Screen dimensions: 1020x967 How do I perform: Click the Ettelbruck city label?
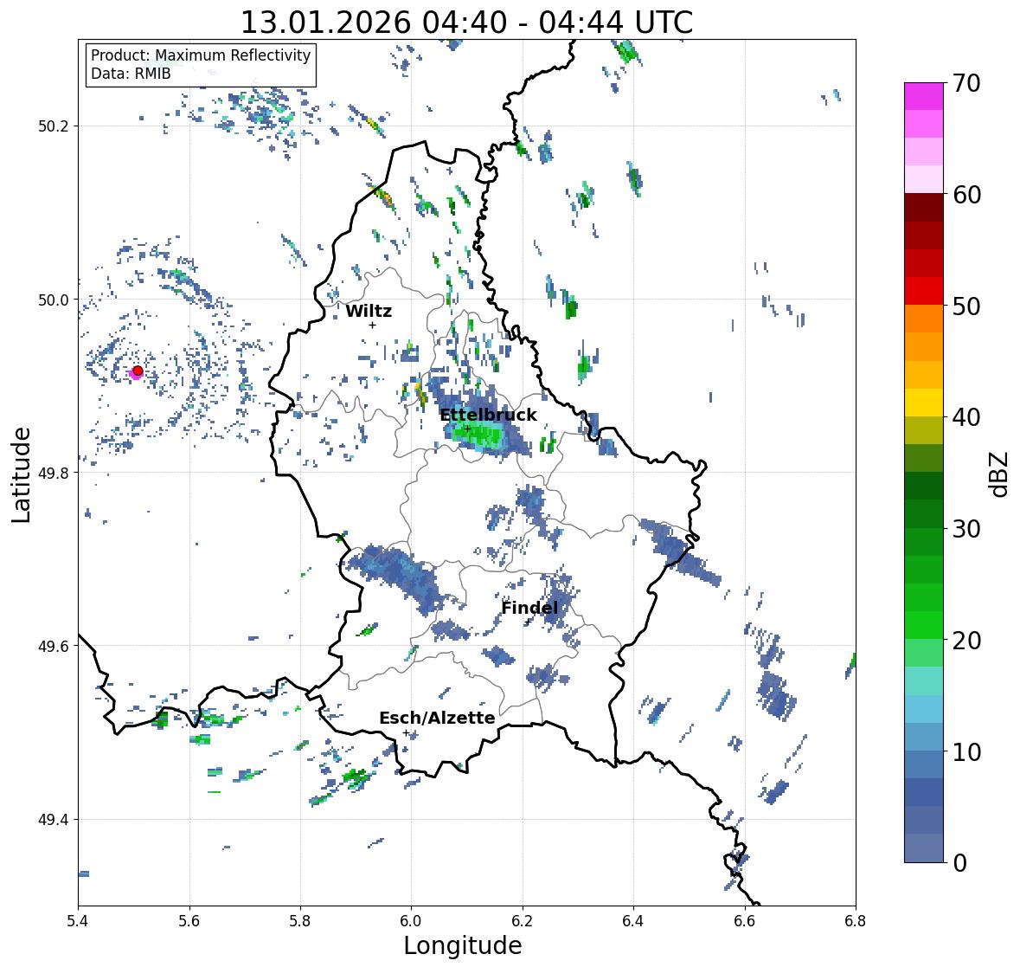pos(489,416)
